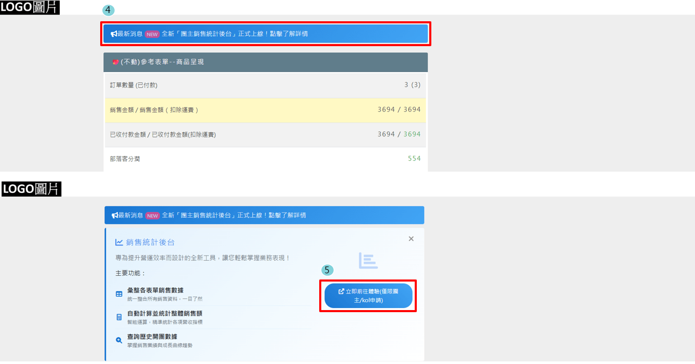This screenshot has width=695, height=364.
Task: Click the second LOGO圖片 above the lower panel
Action: [32, 189]
